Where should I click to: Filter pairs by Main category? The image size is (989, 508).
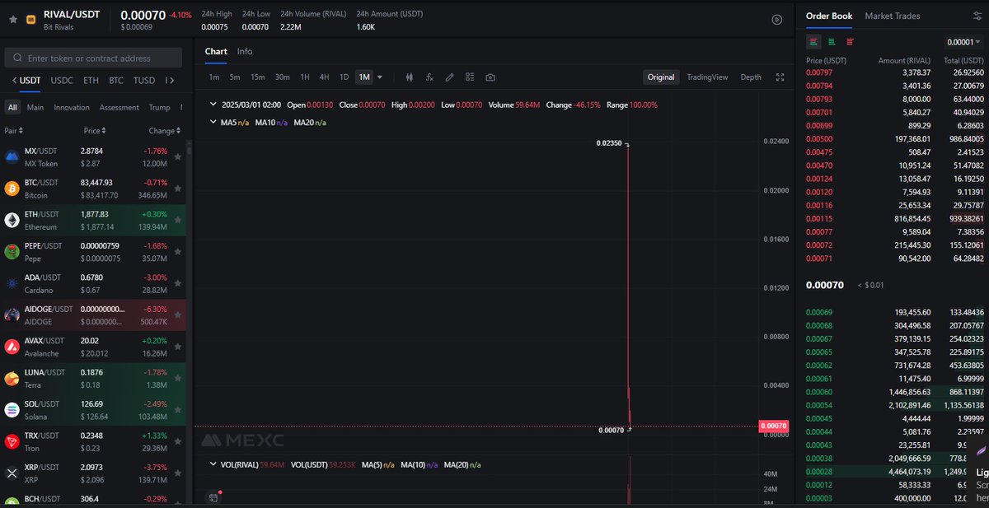tap(35, 107)
